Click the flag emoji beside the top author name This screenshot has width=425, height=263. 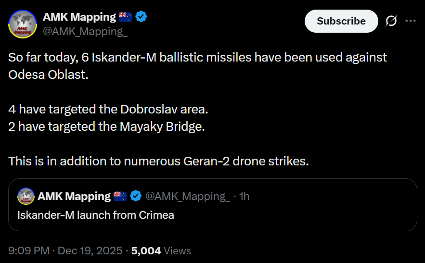125,17
